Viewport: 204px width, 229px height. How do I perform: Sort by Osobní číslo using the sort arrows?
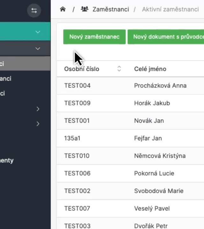(x=119, y=69)
